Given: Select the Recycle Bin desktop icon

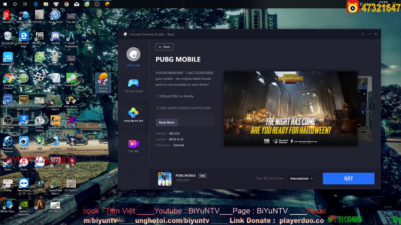Looking at the screenshot, I should point(8,38).
